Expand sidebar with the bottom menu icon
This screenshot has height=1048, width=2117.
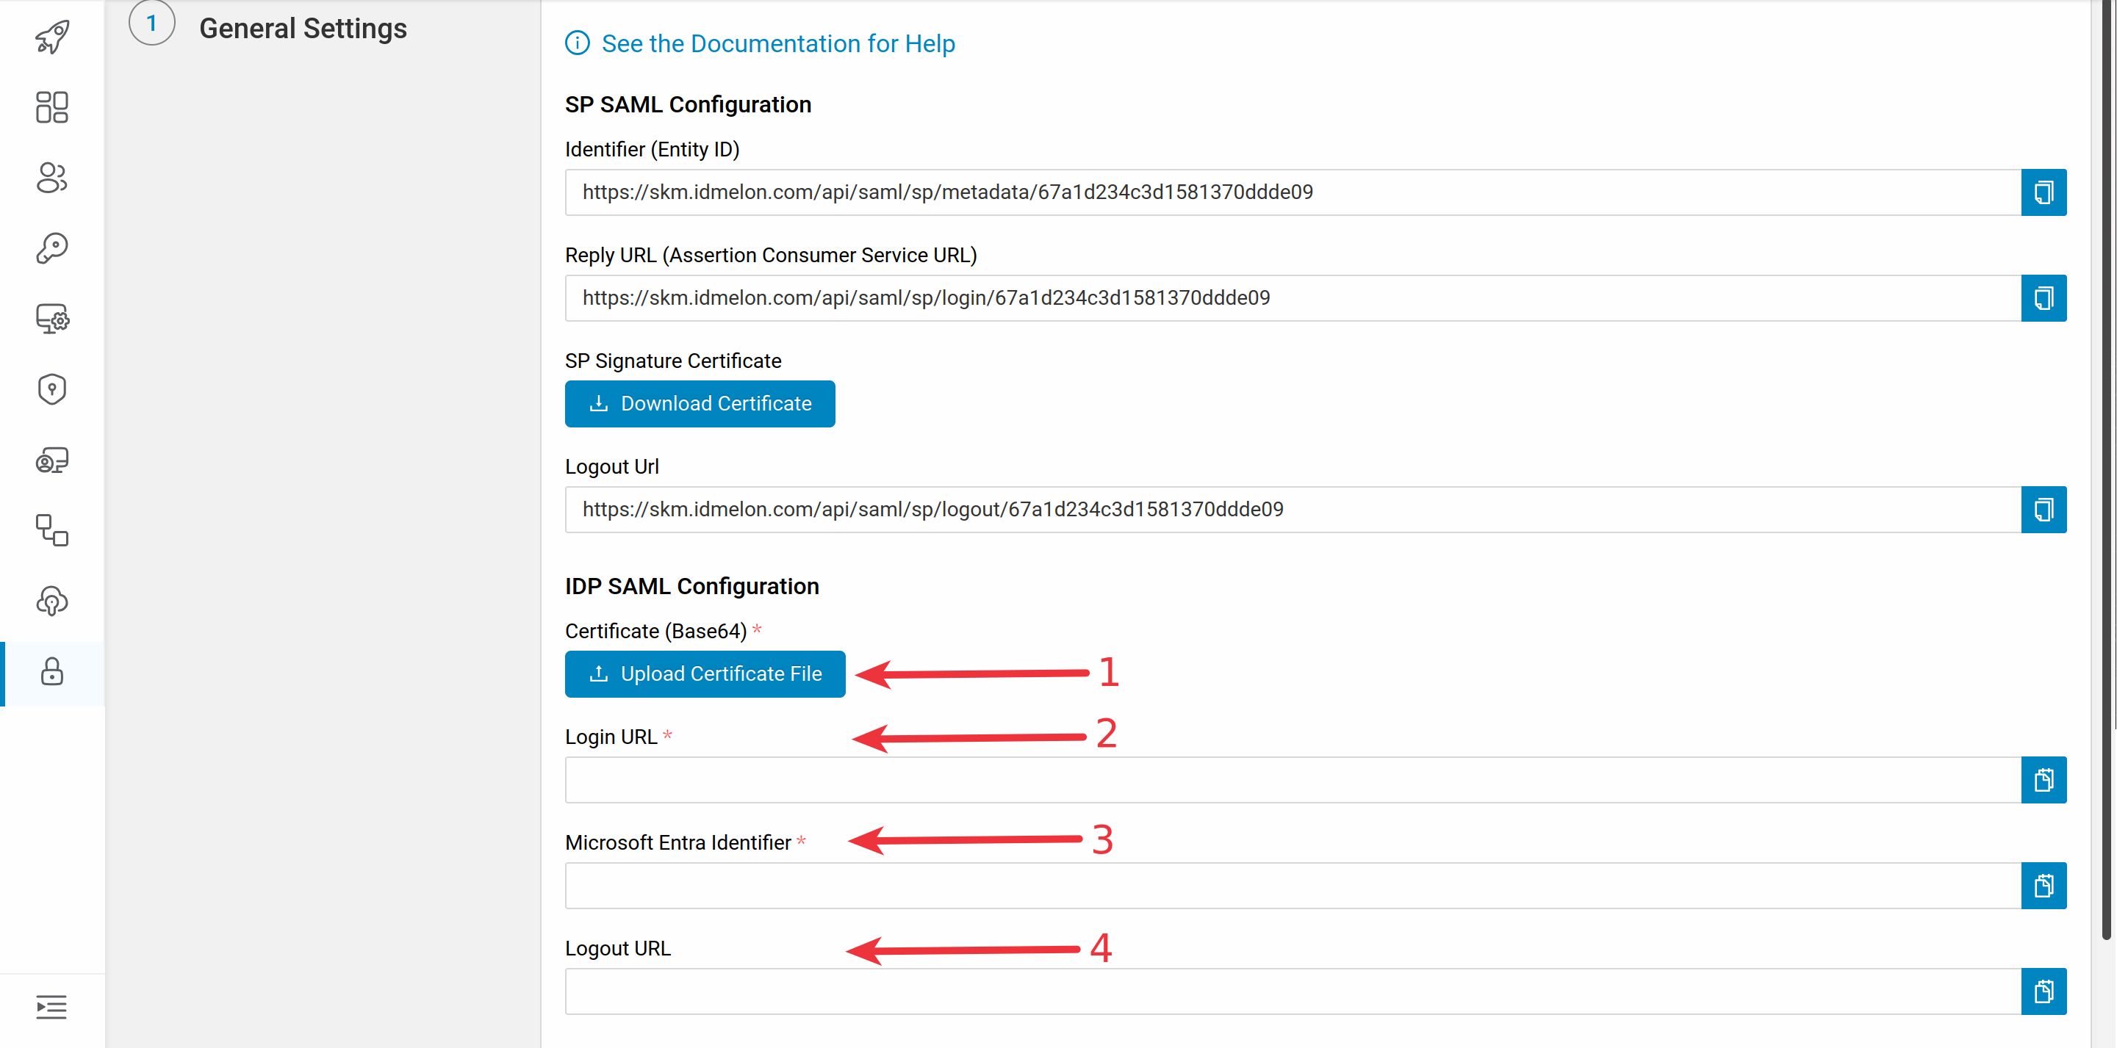(51, 1007)
